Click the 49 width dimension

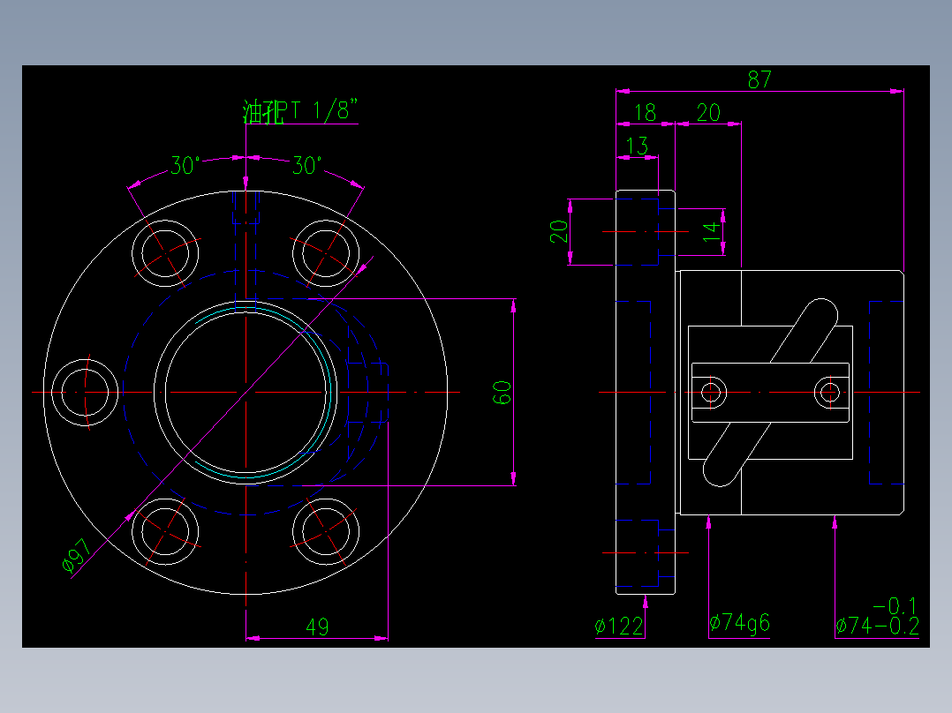pos(317,627)
